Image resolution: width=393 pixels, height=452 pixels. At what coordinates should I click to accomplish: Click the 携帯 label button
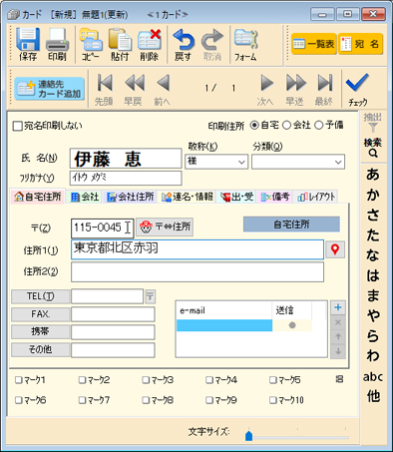[x=41, y=331]
